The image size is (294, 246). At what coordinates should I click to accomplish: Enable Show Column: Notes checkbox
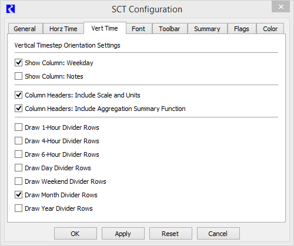(x=18, y=76)
